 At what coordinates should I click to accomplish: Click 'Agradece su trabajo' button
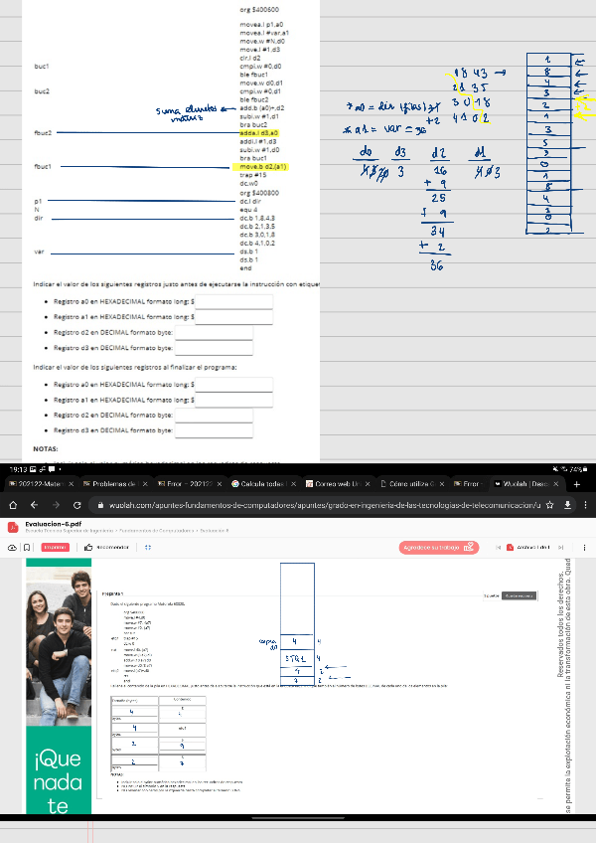pyautogui.click(x=438, y=548)
